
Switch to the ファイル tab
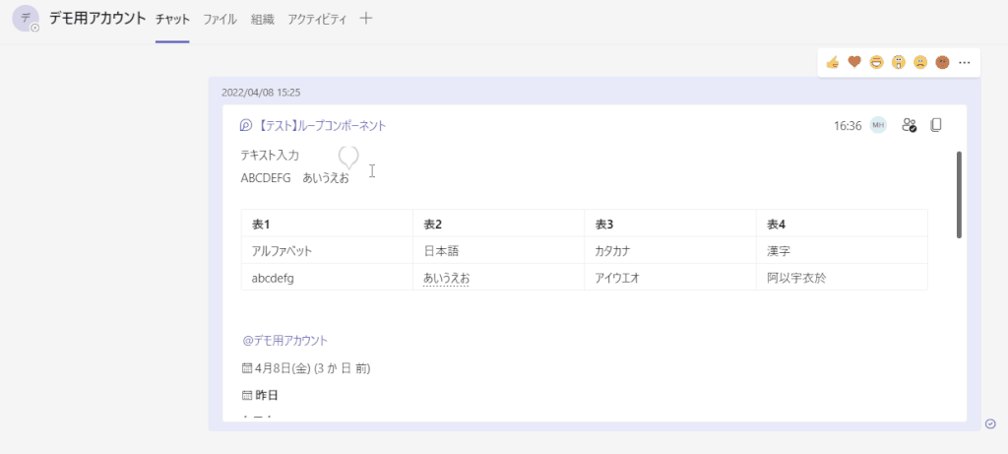(220, 19)
